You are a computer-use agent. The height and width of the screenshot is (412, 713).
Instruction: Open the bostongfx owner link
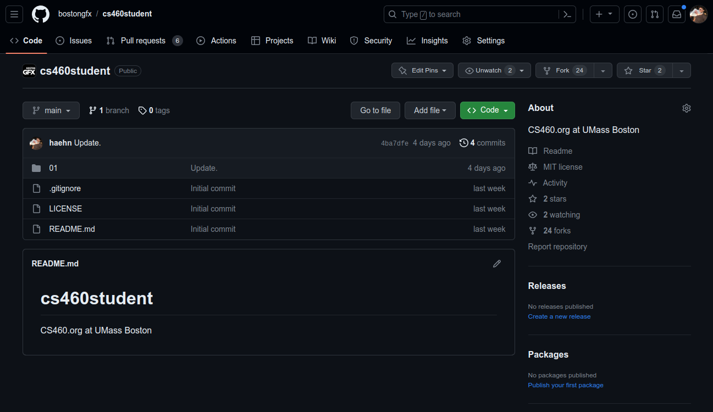75,14
